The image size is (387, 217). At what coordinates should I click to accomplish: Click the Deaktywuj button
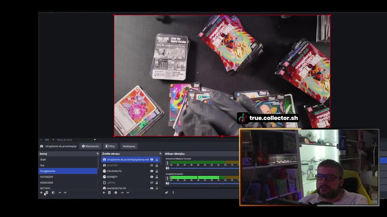(129, 146)
